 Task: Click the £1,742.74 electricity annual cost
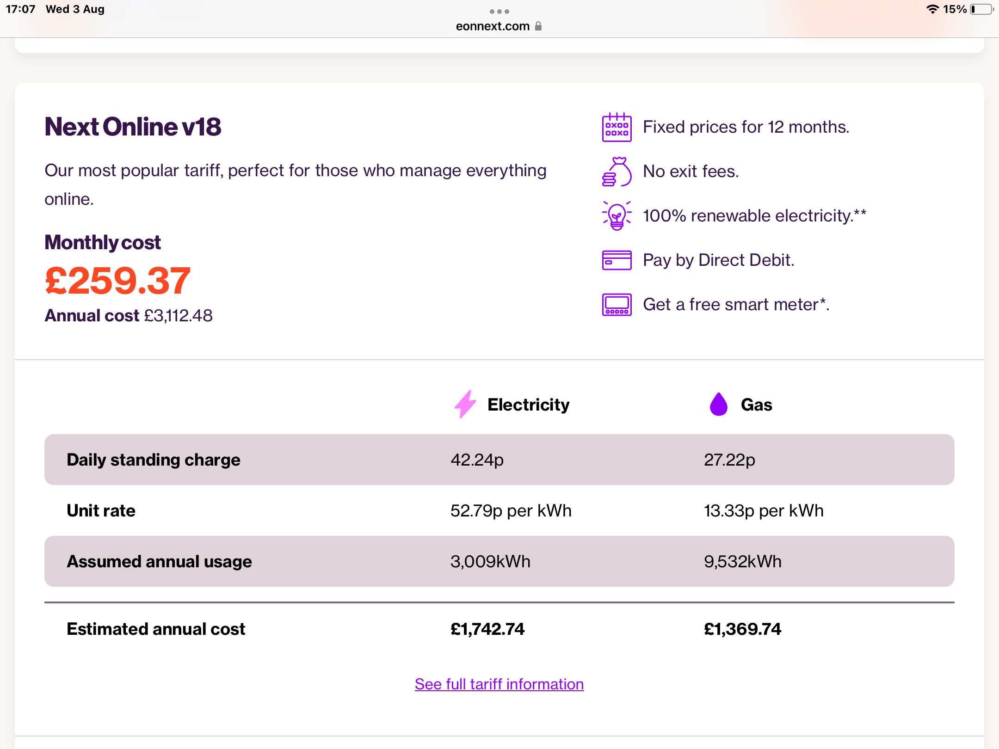[x=487, y=629]
